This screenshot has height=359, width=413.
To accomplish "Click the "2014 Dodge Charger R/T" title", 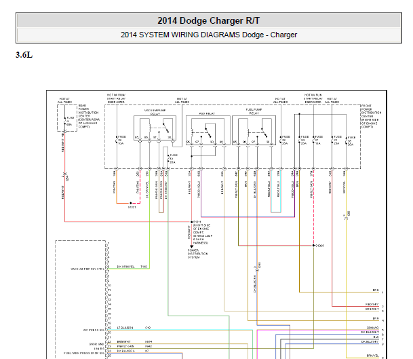I will [x=209, y=20].
